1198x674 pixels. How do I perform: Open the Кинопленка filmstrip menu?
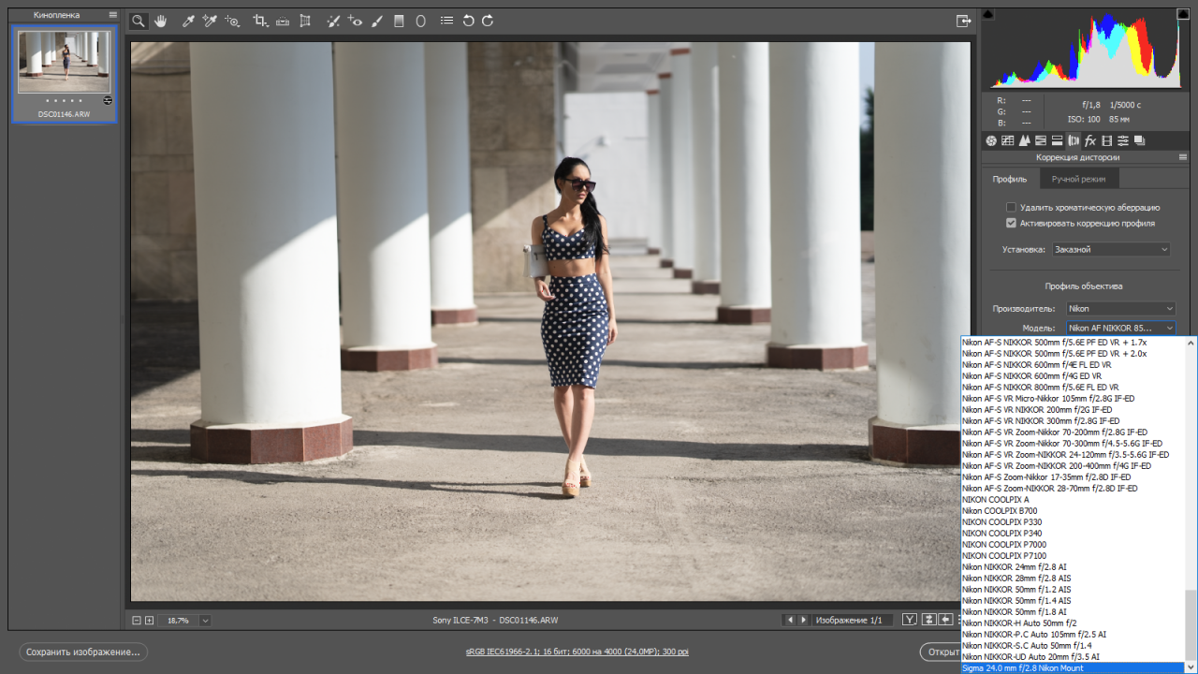point(113,15)
